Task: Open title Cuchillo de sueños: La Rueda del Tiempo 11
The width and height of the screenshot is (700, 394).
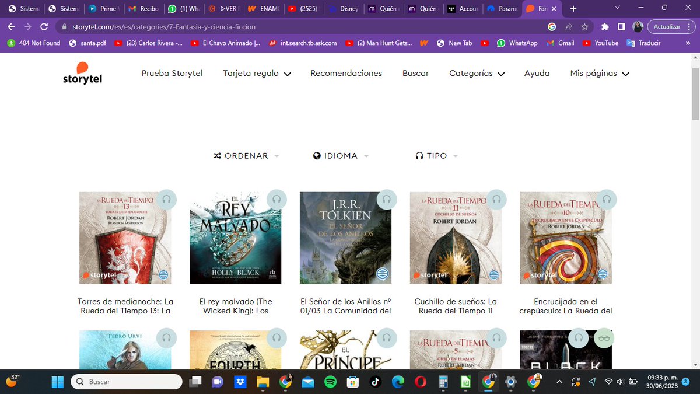Action: [x=456, y=306]
